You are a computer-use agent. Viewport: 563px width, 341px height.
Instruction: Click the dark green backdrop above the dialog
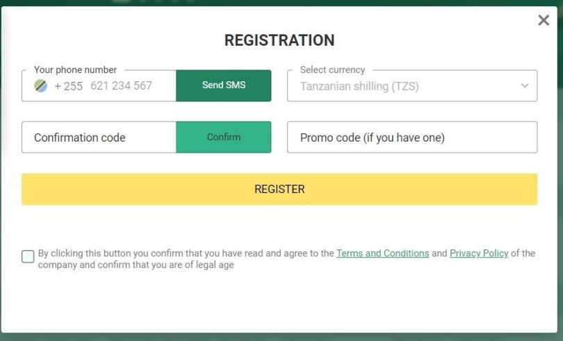pyautogui.click(x=281, y=3)
